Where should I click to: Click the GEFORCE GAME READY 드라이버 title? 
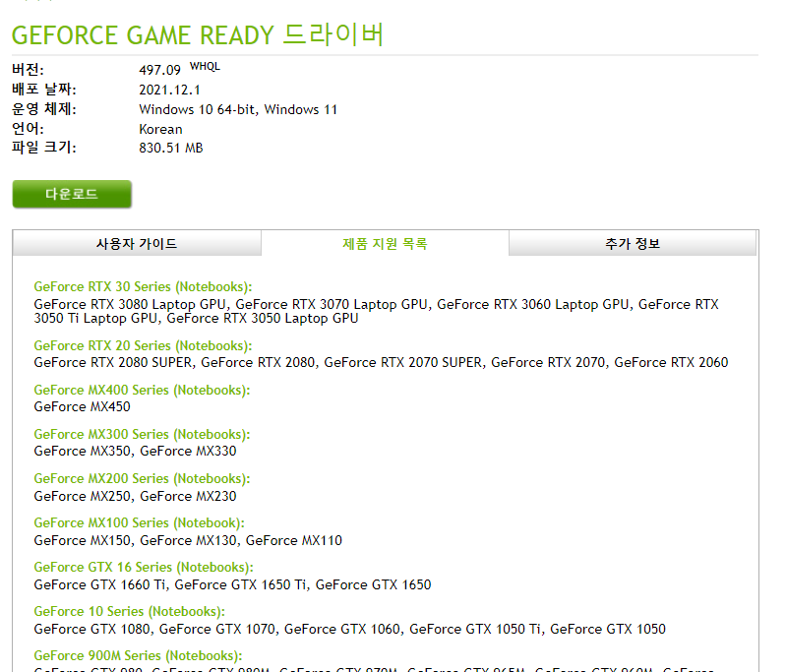point(198,34)
